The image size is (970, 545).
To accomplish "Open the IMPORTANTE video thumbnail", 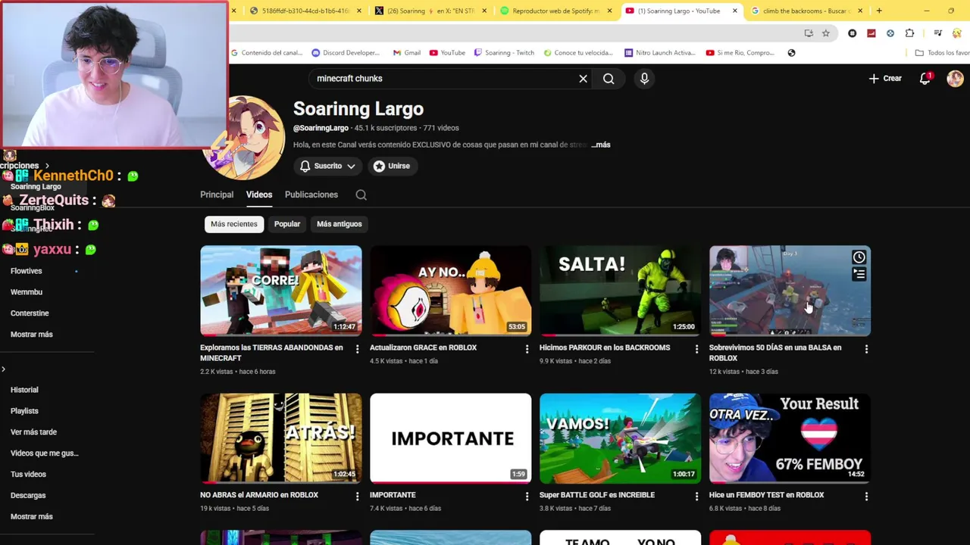I will [451, 438].
